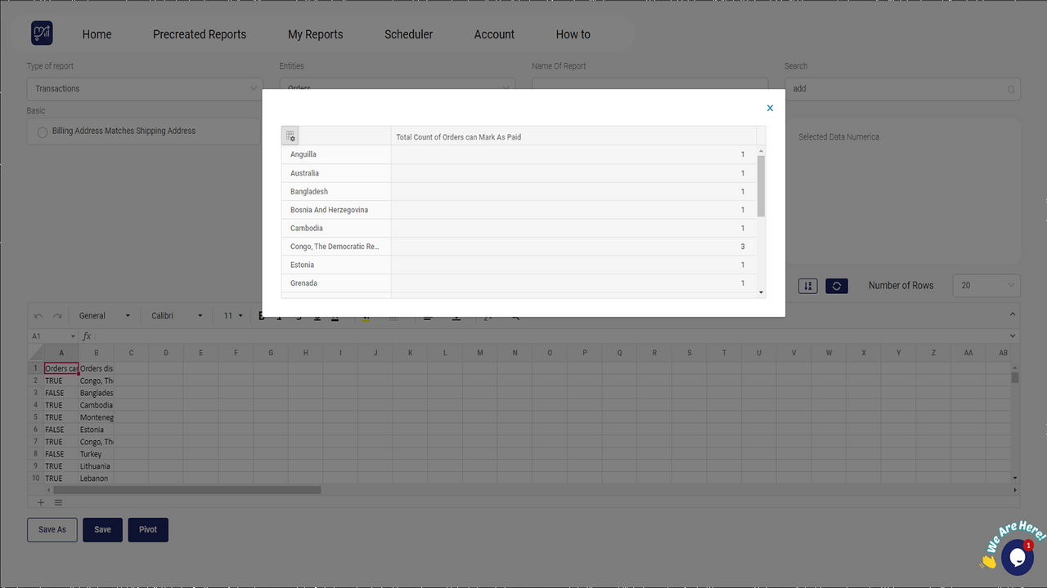This screenshot has width=1047, height=588.
Task: Redo the spreadsheet action
Action: (57, 316)
